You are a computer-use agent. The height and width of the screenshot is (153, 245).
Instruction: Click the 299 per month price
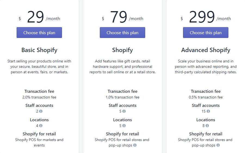(202, 17)
